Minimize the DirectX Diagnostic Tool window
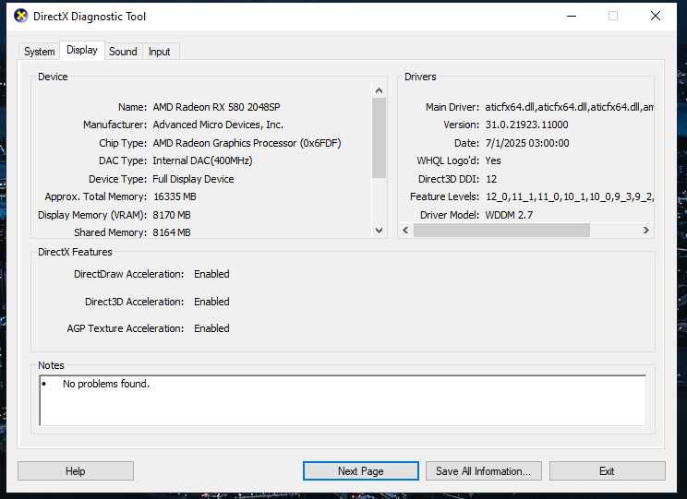The width and height of the screenshot is (687, 499). [572, 17]
